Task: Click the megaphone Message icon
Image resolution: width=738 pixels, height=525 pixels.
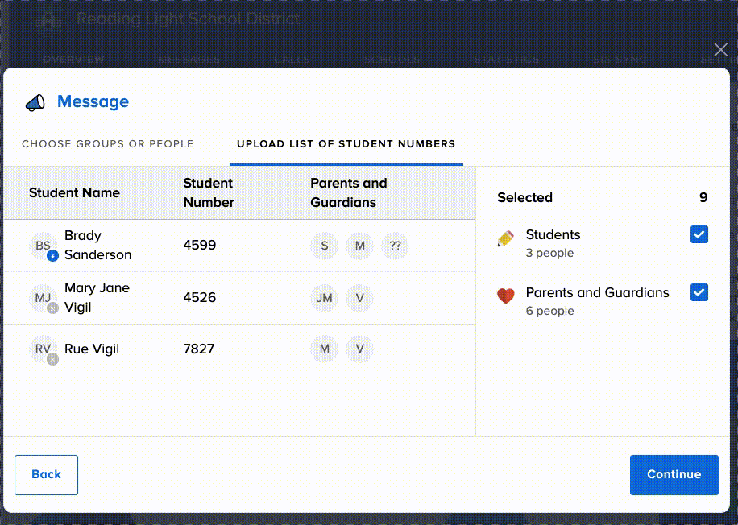Action: click(x=35, y=102)
